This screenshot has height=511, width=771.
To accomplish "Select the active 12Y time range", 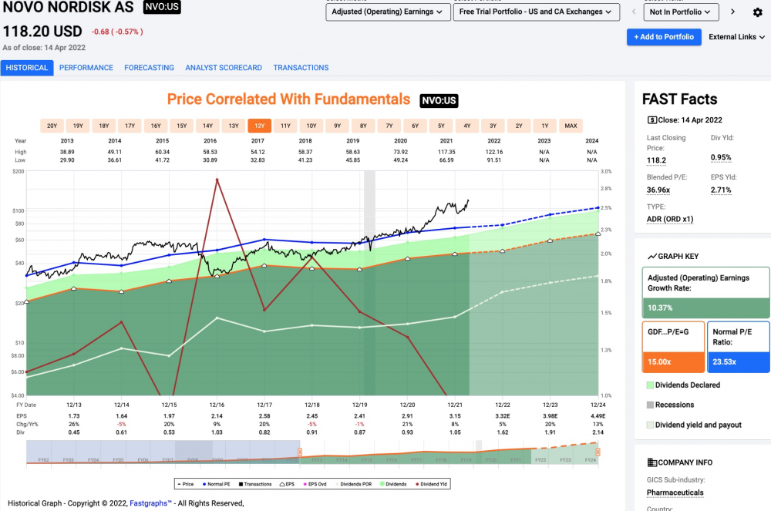I will [x=260, y=126].
